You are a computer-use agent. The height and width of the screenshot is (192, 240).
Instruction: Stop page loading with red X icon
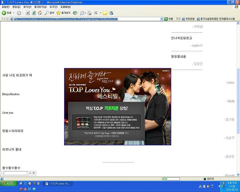(x=28, y=13)
